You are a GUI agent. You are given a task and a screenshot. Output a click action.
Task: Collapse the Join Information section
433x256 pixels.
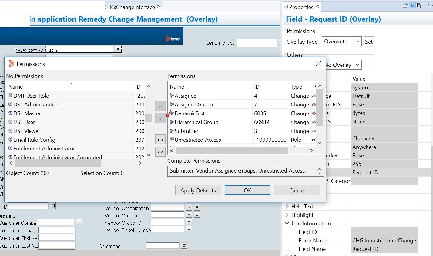(287, 223)
